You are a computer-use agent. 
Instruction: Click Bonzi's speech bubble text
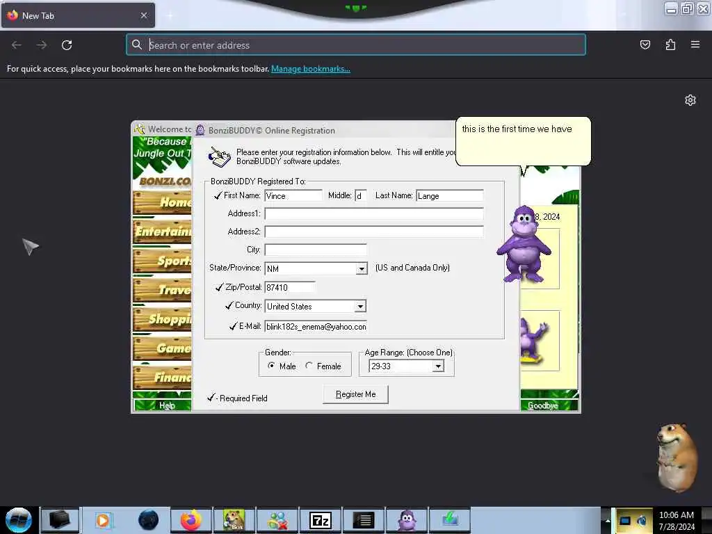[517, 129]
